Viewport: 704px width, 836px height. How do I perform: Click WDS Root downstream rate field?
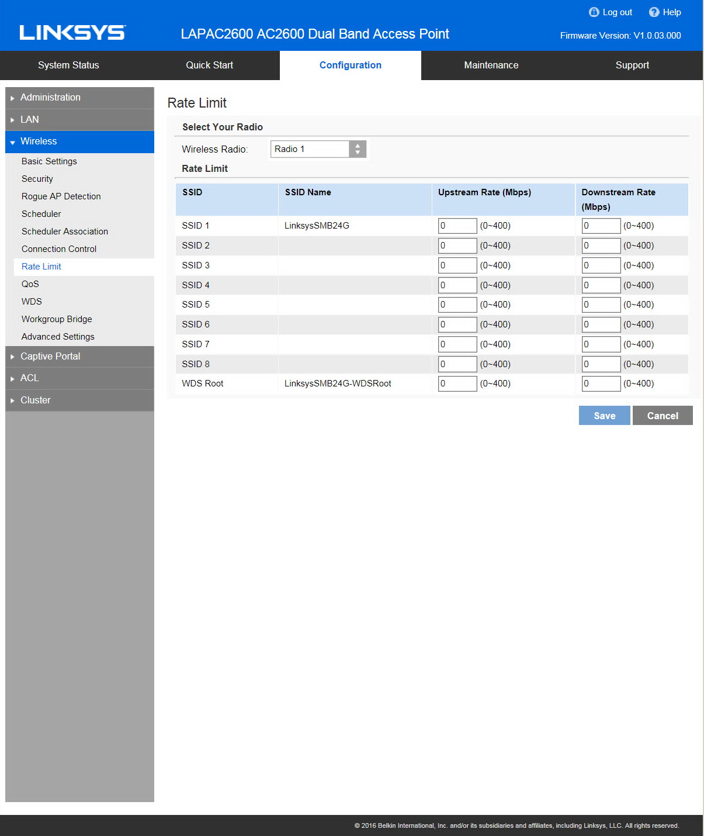point(601,384)
